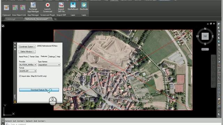Click the restore button of the drawing window

pyautogui.click(x=211, y=24)
